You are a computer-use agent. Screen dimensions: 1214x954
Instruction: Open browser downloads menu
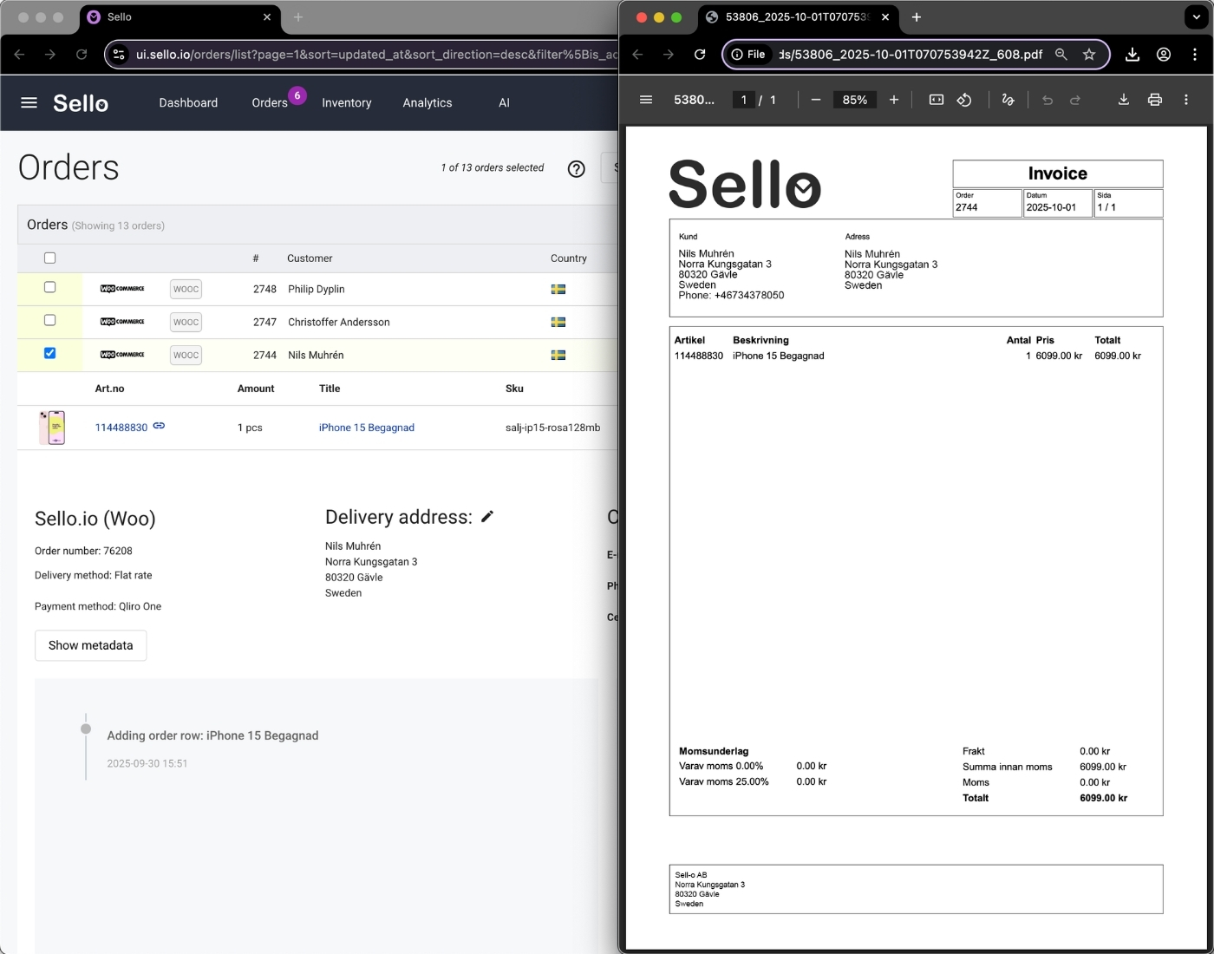[x=1132, y=54]
